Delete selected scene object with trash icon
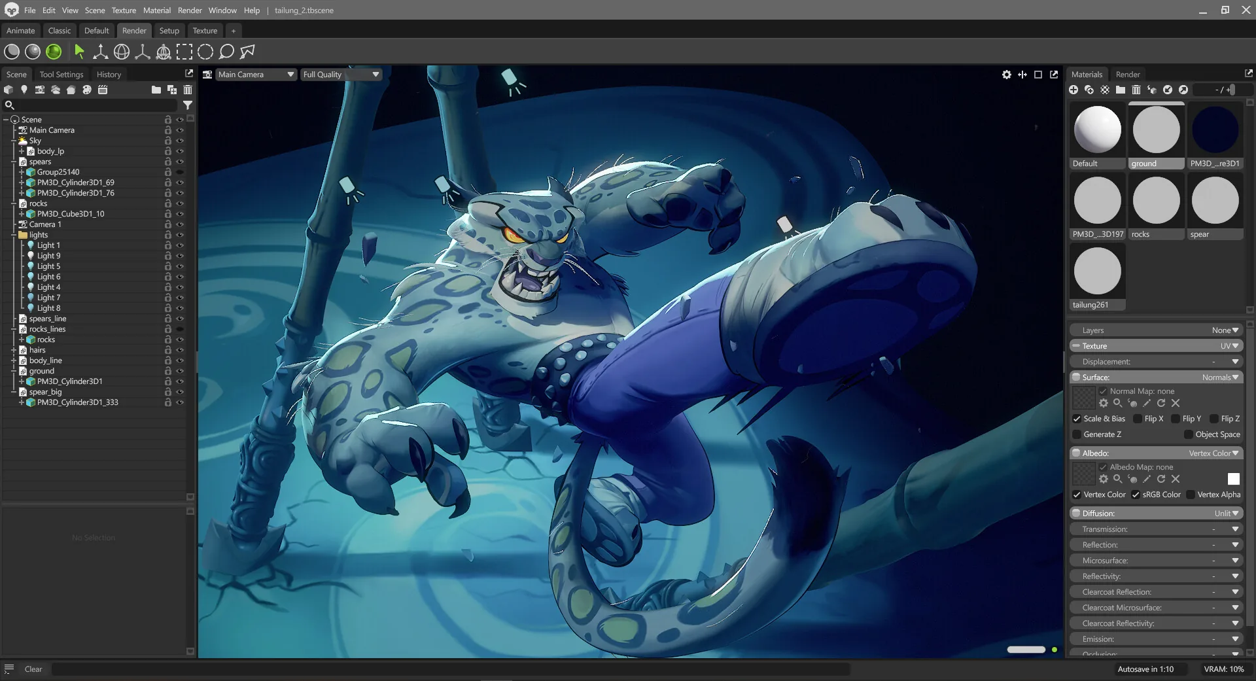Screen dimensions: 1256x681 tap(188, 90)
